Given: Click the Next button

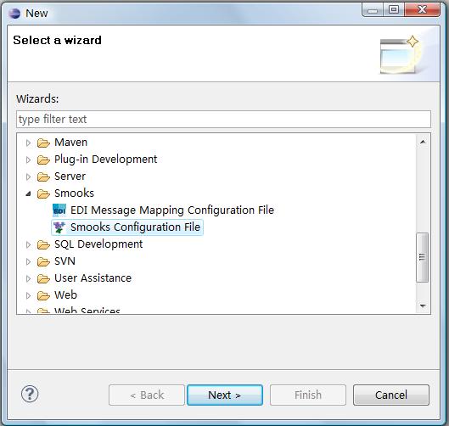Looking at the screenshot, I should (x=225, y=395).
